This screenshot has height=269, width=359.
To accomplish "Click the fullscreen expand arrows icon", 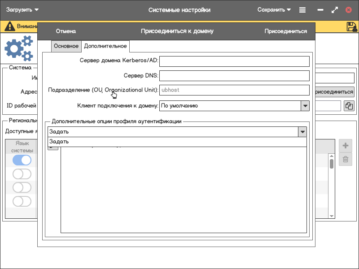I will coord(334,10).
